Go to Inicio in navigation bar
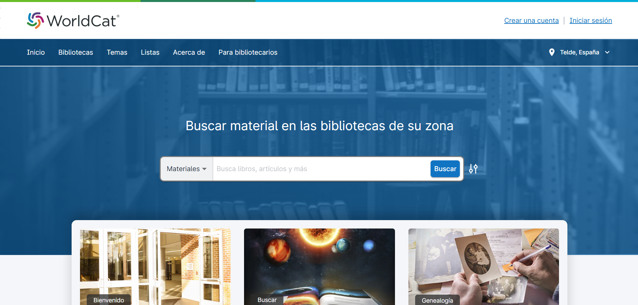Screen dimensions: 638x305 tap(36, 52)
